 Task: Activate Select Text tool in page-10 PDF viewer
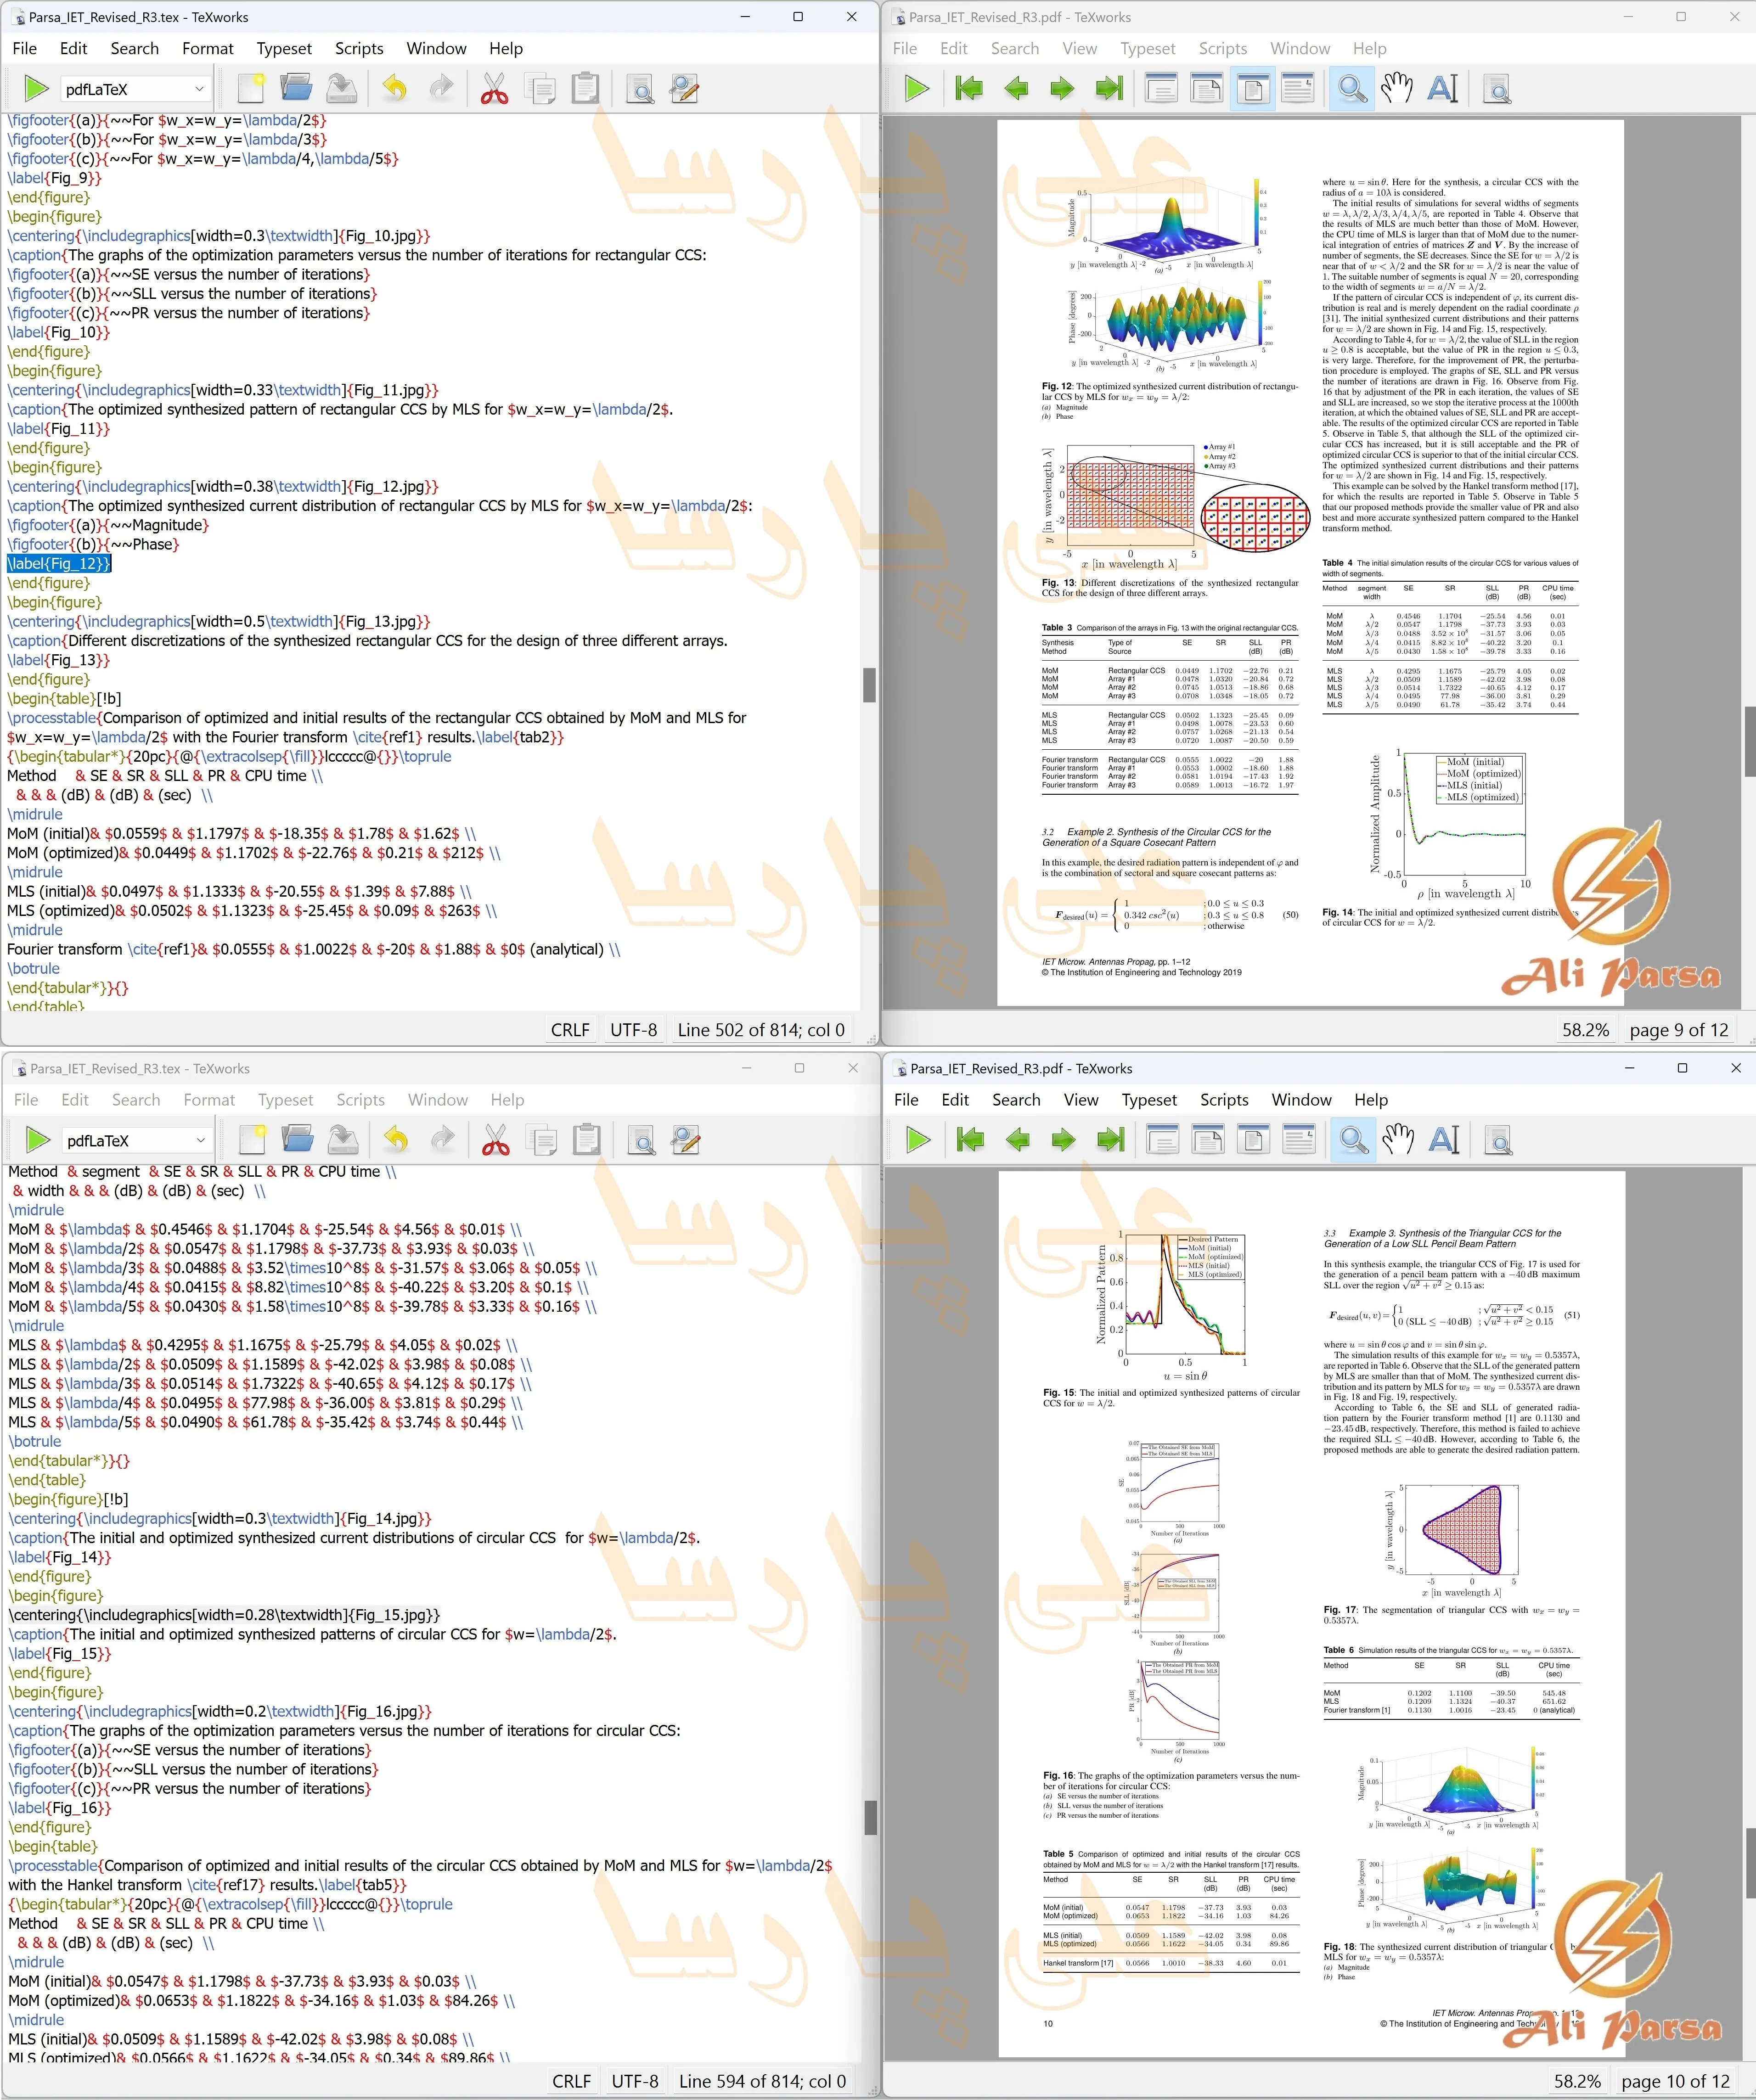click(1444, 1140)
